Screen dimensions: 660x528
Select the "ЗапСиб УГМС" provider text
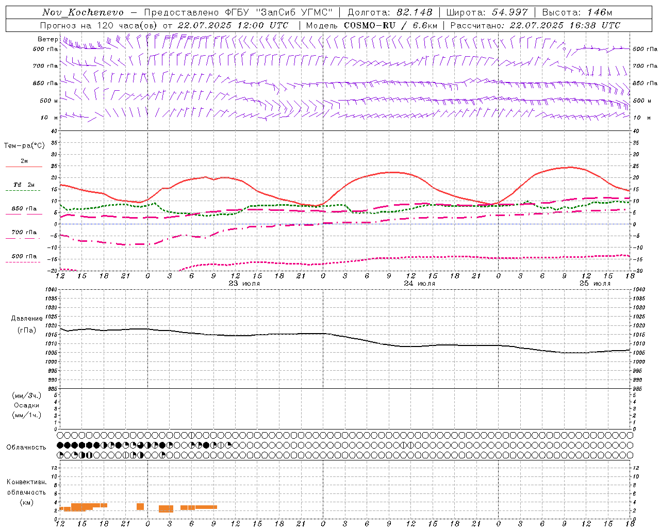pos(294,12)
